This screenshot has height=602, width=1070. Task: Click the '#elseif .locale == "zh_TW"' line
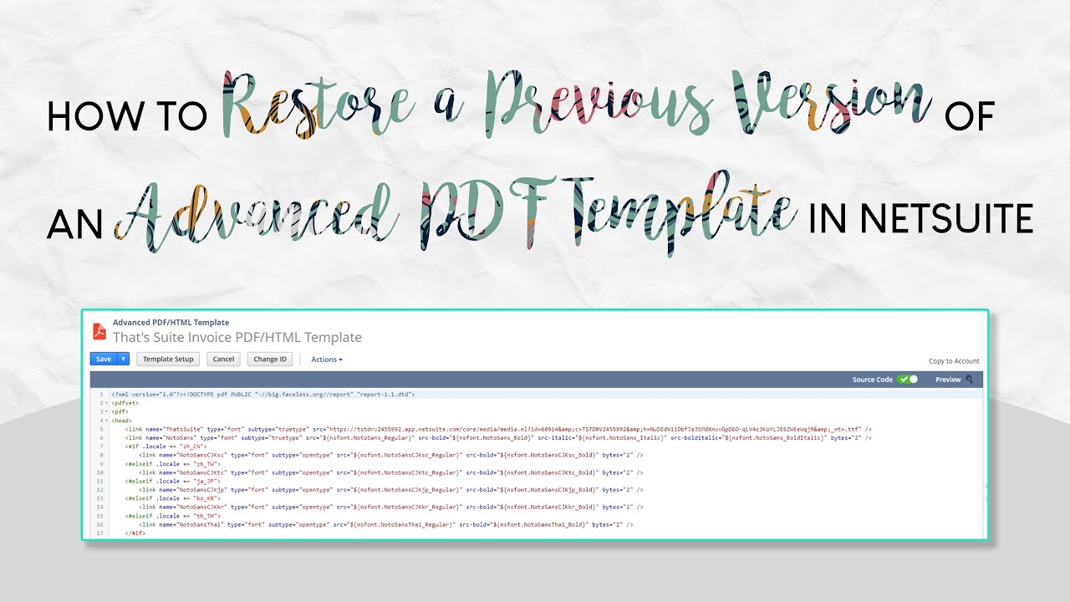tap(171, 464)
